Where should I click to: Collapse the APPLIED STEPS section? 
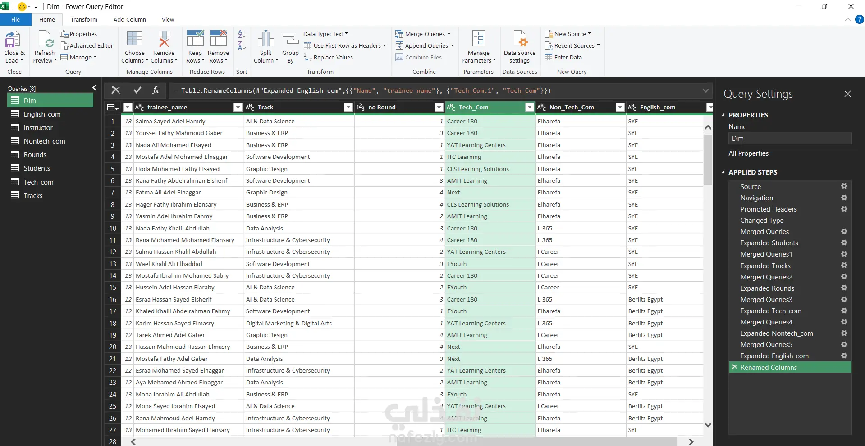tap(723, 172)
